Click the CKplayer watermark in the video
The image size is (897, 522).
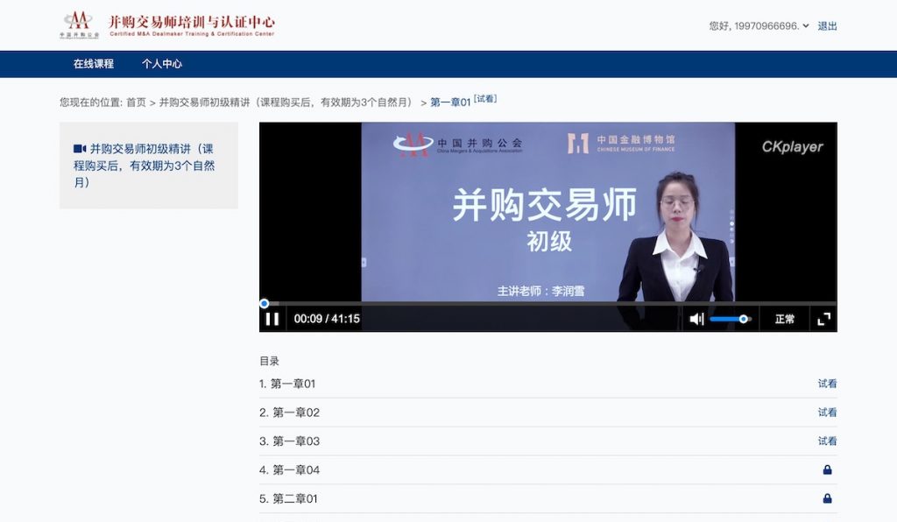point(792,147)
